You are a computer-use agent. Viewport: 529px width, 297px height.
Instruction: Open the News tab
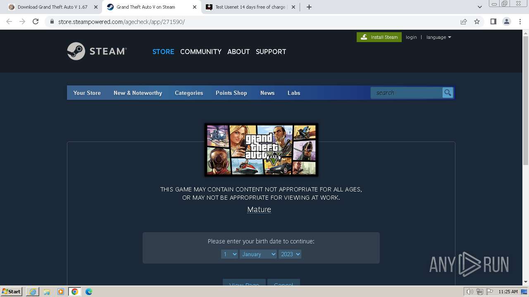click(x=267, y=93)
